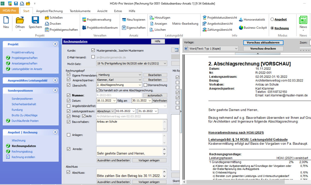Viewport: 311px width, 185px height.
Task: Open Rechnungsabzug link in sidebar
Action: (22, 151)
